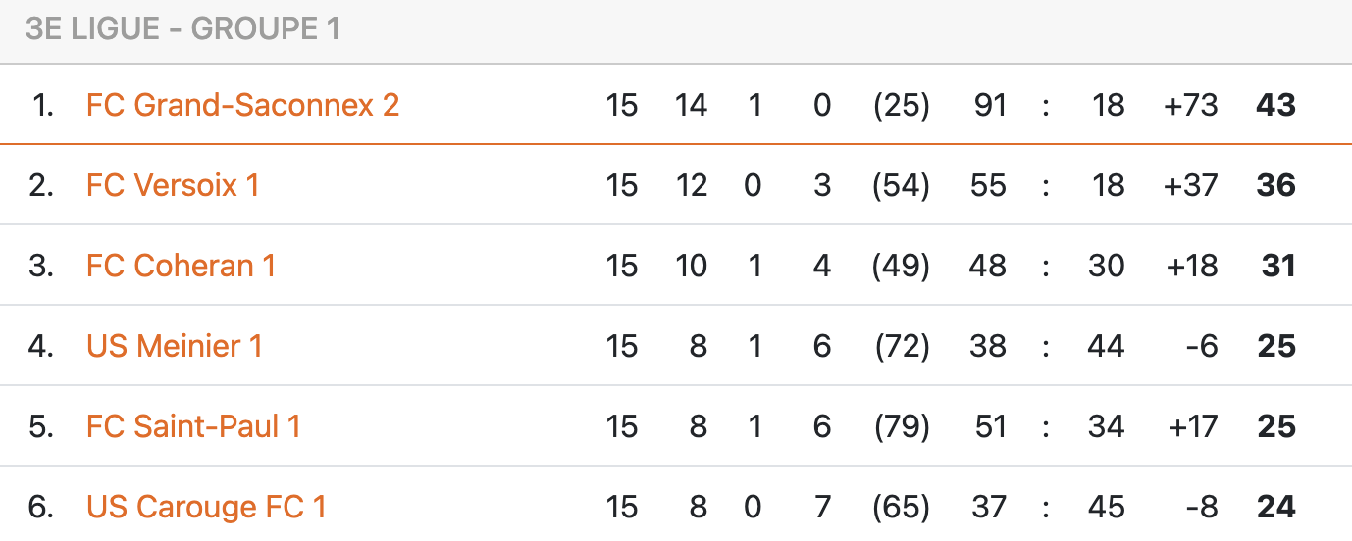Viewport: 1352px width, 541px height.
Task: Click the 24 points of US Carouge FC 1
Action: click(x=1275, y=507)
